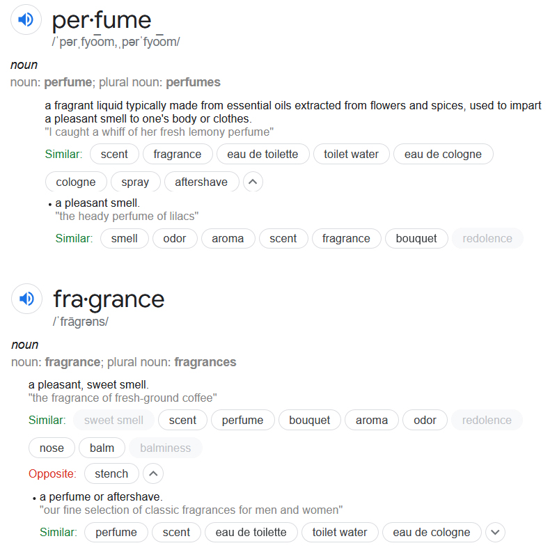Click the "bouquet" chip under perfume
Image resolution: width=557 pixels, height=557 pixels.
pyautogui.click(x=416, y=239)
